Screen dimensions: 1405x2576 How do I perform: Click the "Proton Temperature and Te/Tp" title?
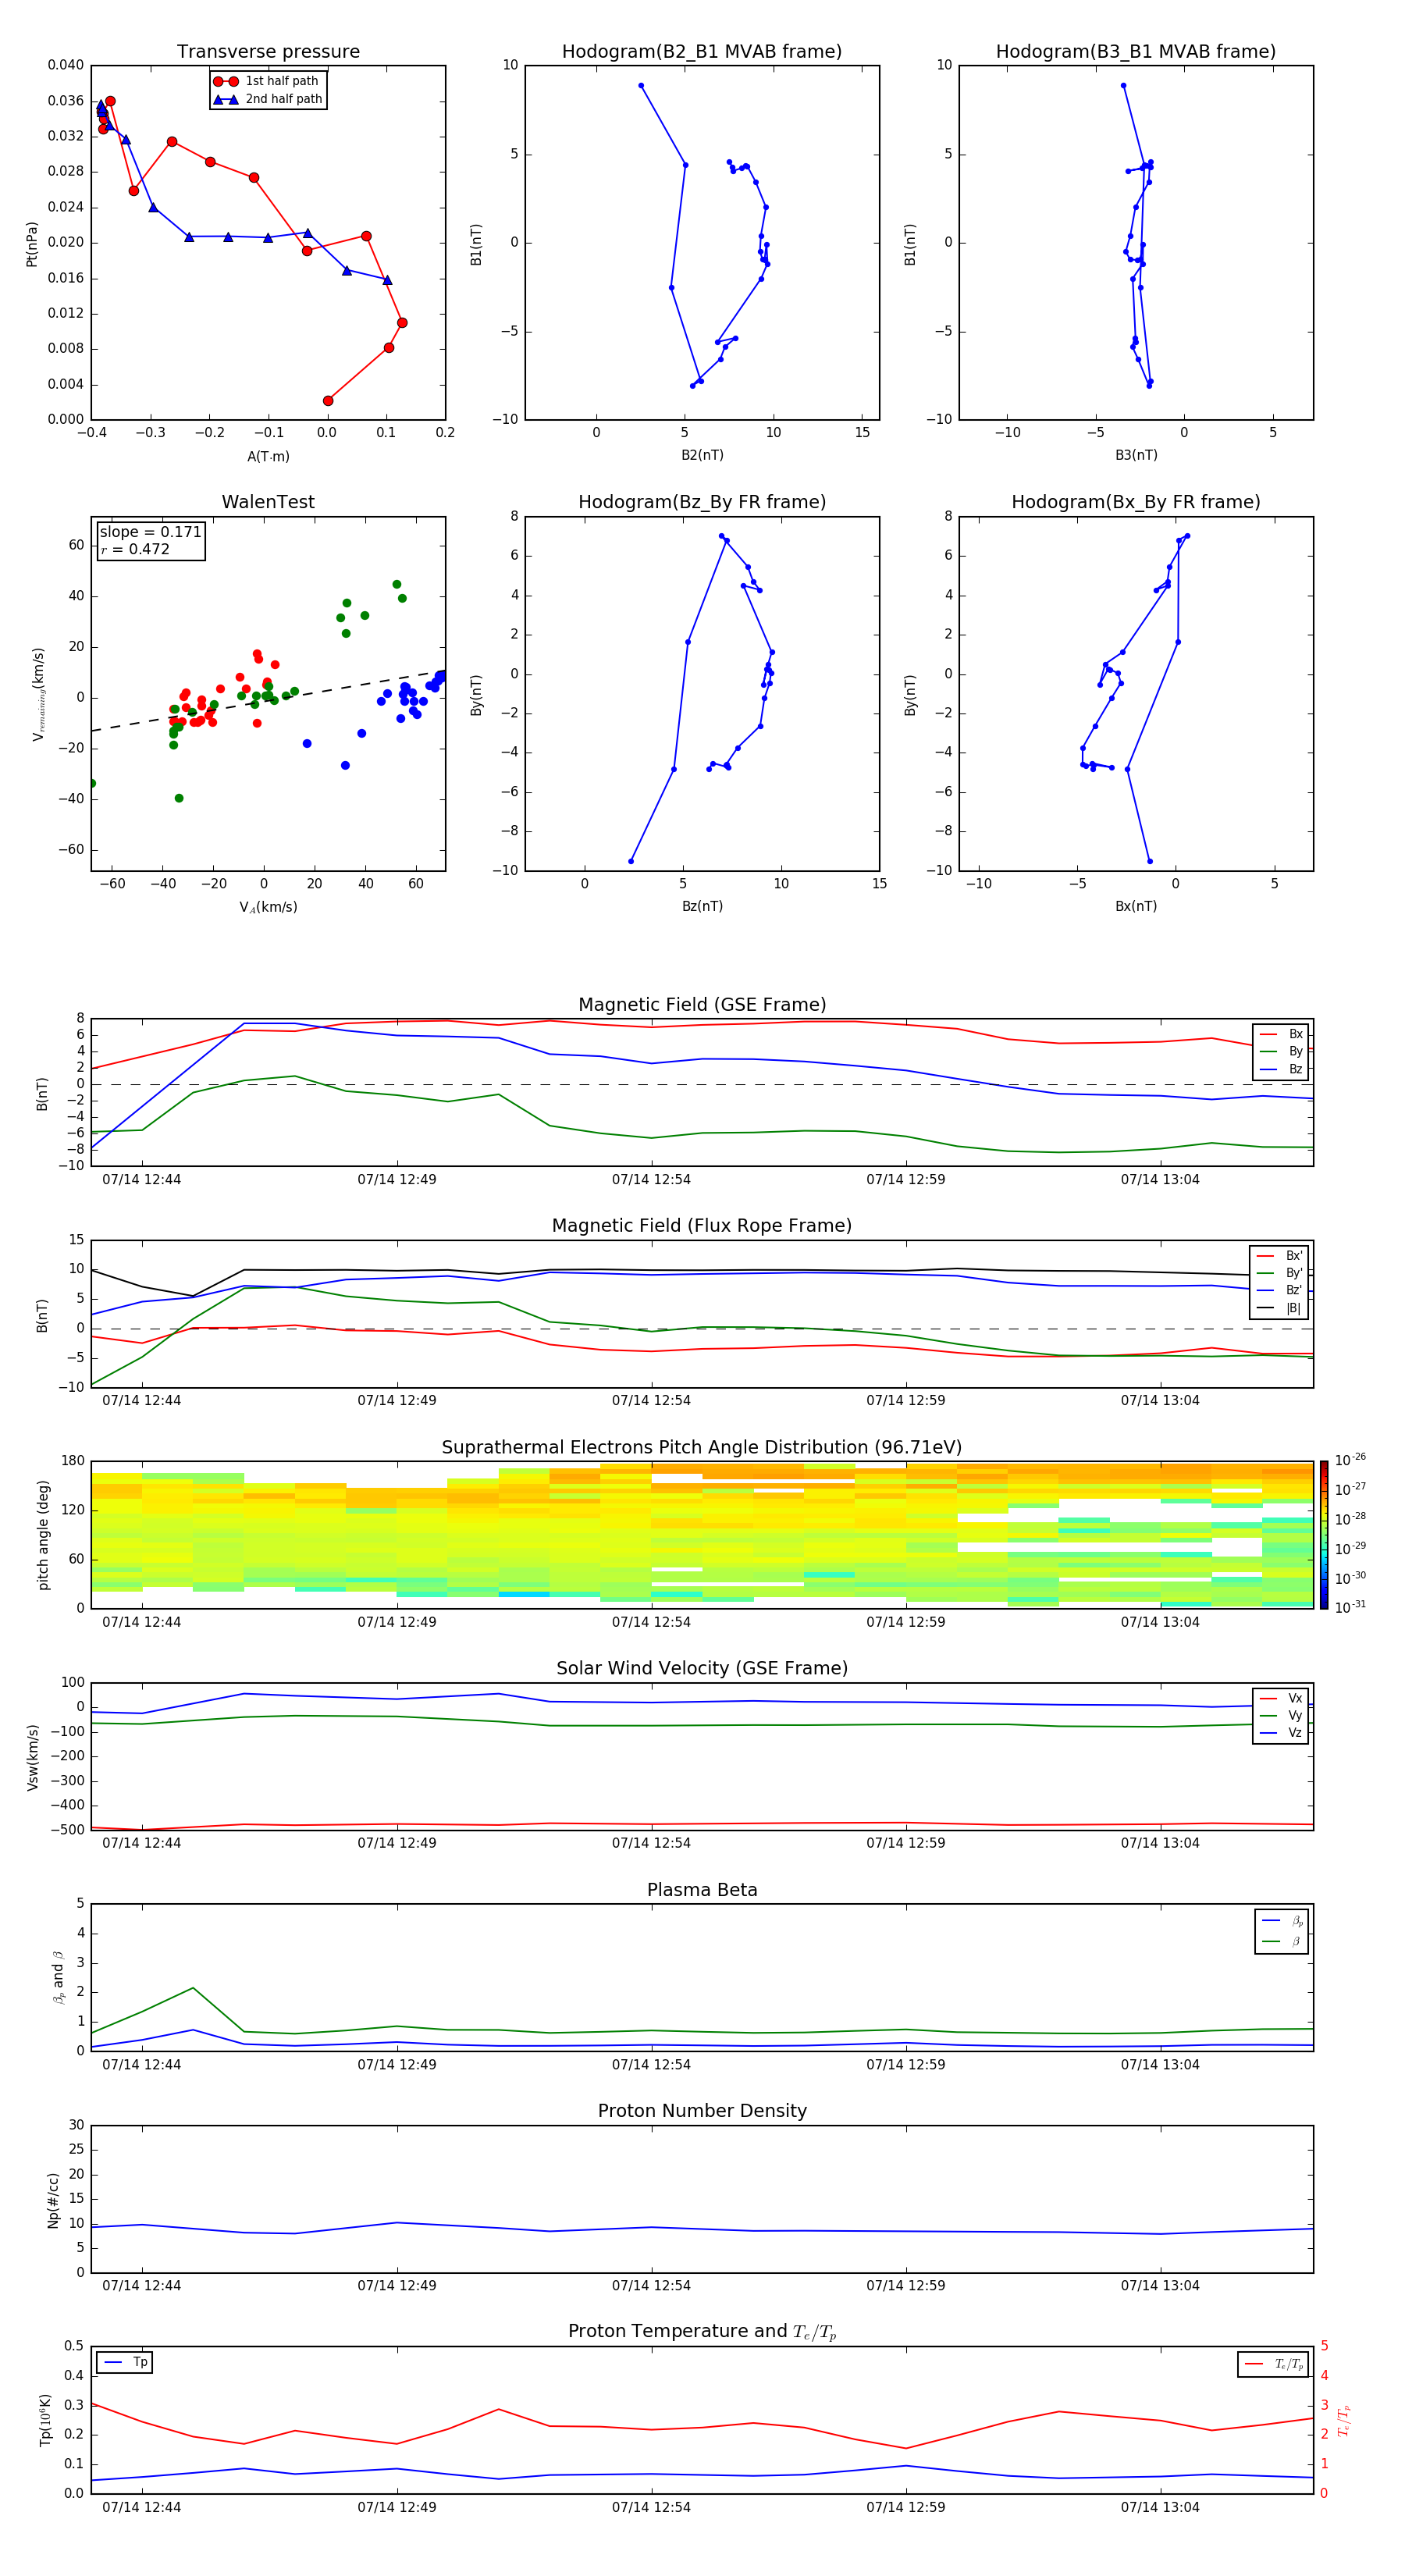coord(702,2332)
